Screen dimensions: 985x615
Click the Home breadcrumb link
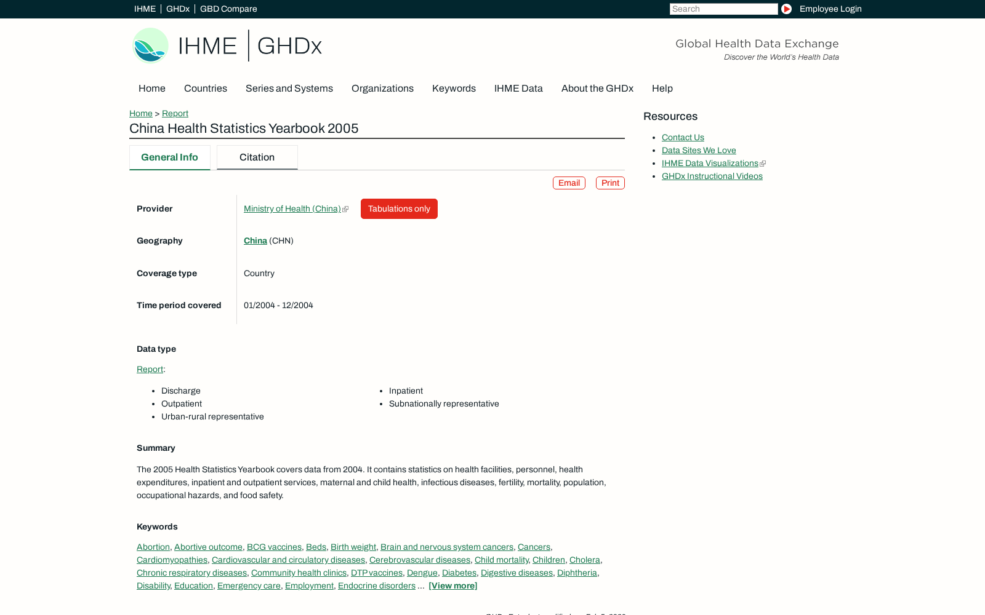pyautogui.click(x=141, y=113)
